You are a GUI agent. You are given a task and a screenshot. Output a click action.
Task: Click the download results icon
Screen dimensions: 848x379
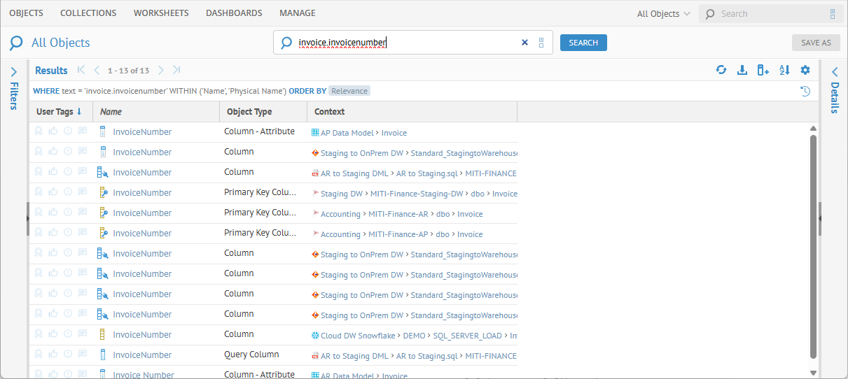click(x=742, y=70)
